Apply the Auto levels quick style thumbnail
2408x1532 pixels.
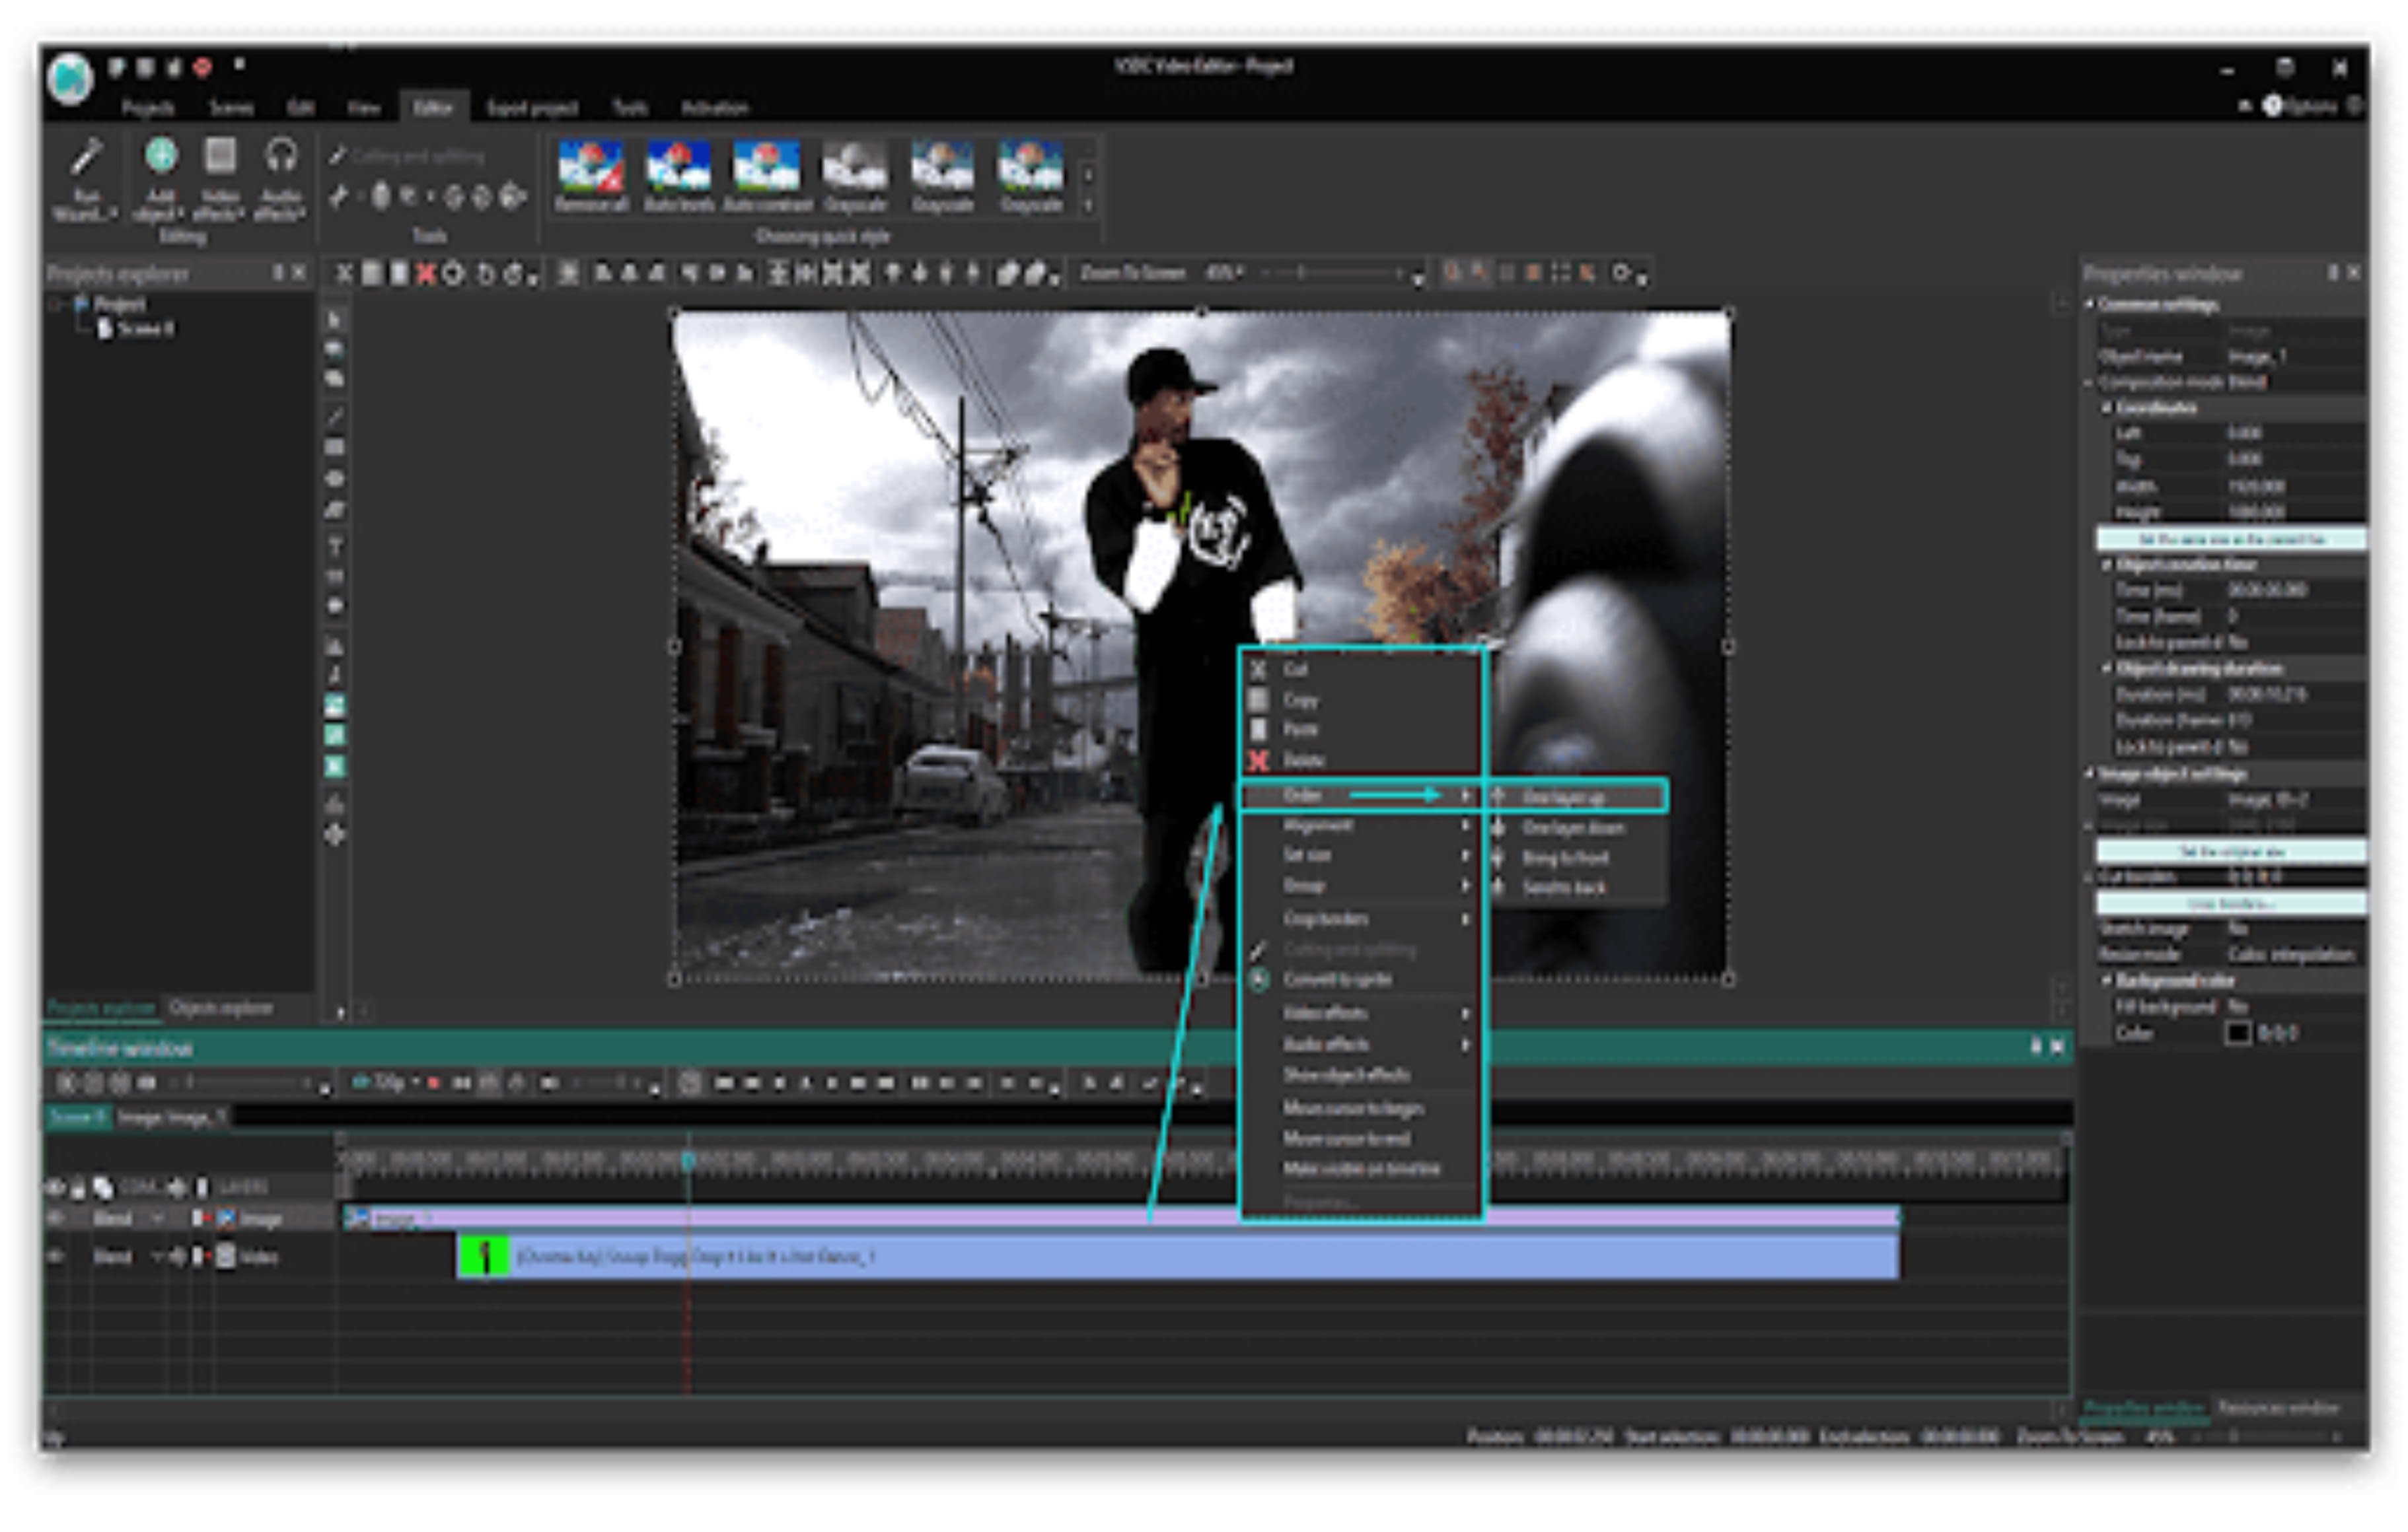[678, 177]
